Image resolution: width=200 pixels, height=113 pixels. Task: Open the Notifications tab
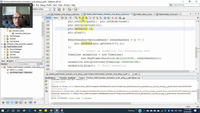[x=50, y=78]
